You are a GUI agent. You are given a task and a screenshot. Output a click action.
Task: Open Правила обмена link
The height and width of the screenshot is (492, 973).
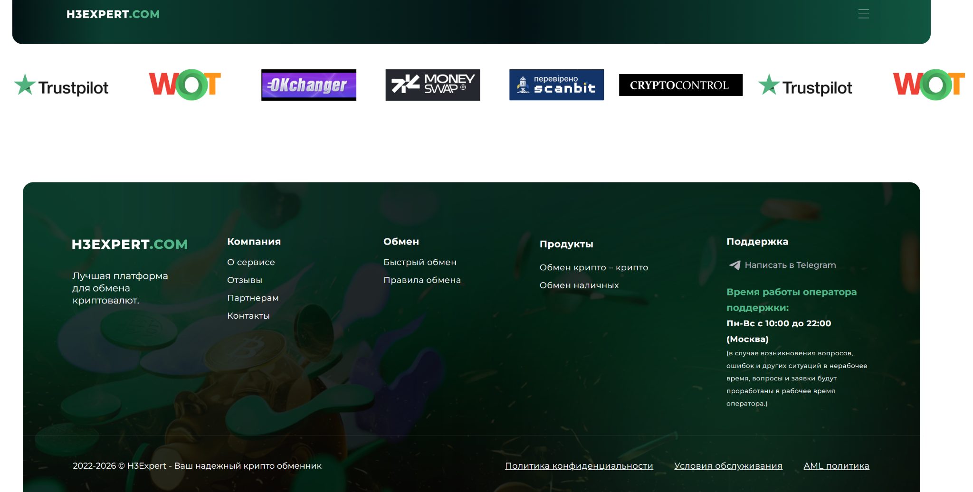click(422, 280)
